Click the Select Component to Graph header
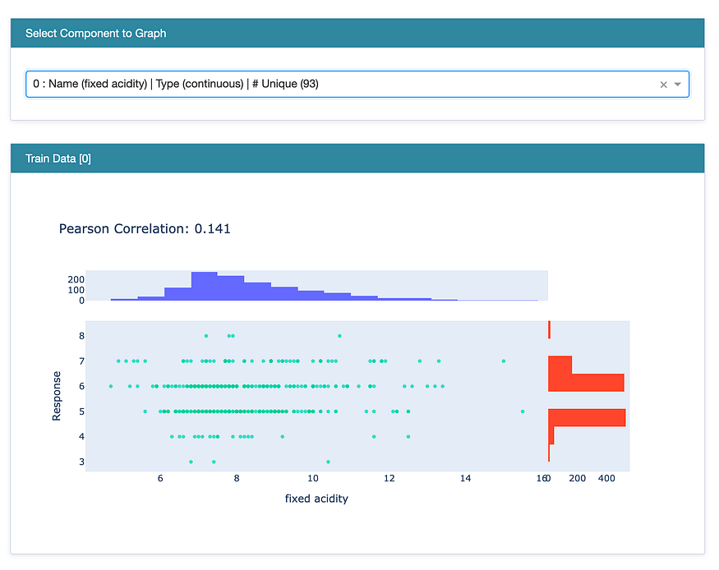Viewport: 719px width, 570px height. point(357,33)
